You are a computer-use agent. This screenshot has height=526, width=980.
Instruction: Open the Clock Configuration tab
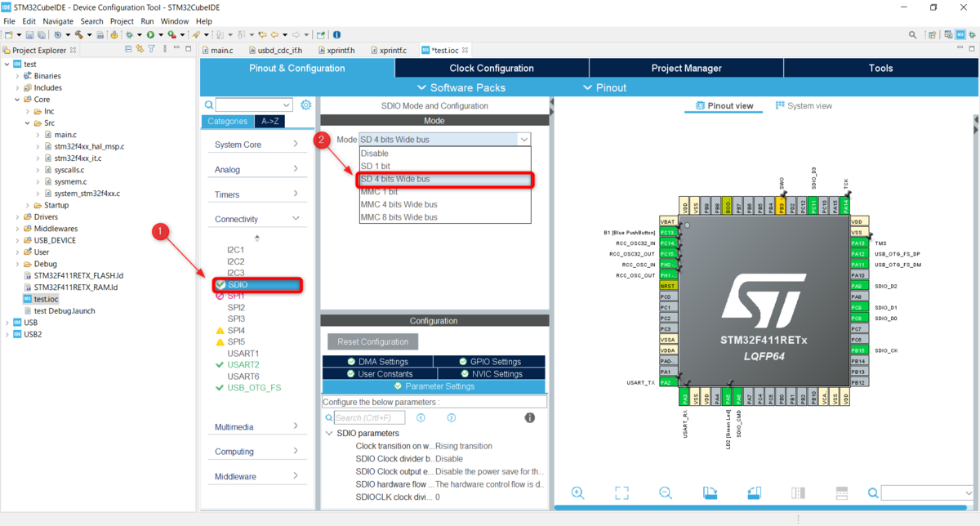[x=492, y=69]
